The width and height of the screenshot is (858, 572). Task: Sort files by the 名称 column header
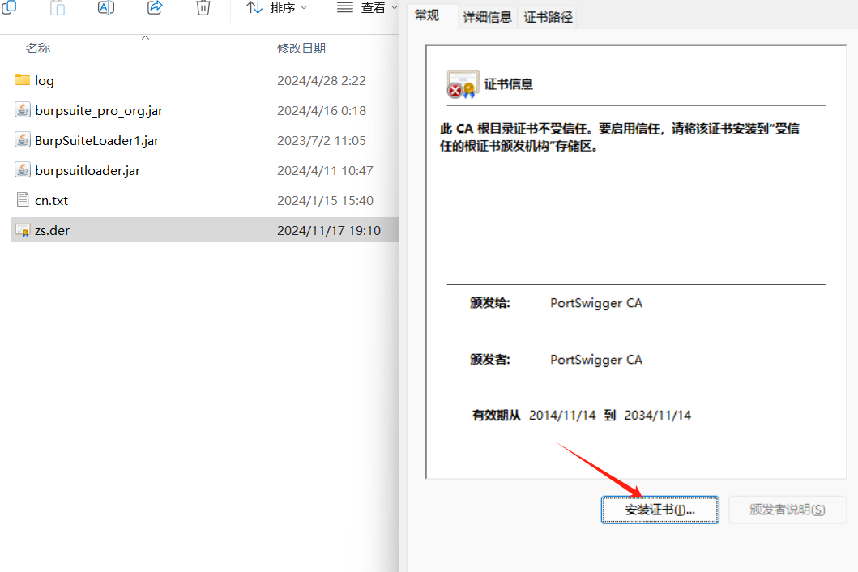coord(38,48)
